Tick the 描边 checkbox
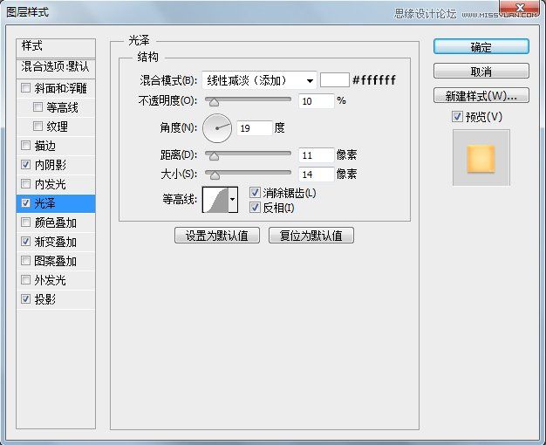Image resolution: width=546 pixels, height=445 pixels. (26, 146)
